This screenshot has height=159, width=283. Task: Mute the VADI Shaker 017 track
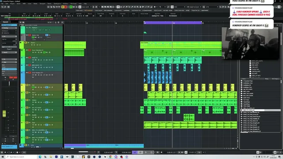coord(27,72)
